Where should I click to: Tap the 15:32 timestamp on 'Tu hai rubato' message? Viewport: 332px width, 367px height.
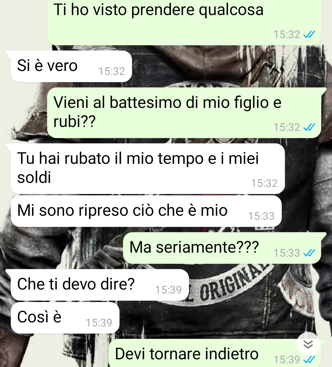tap(264, 183)
